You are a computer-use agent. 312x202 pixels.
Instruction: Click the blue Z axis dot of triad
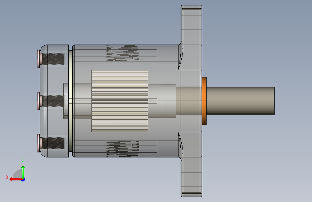tap(23, 179)
